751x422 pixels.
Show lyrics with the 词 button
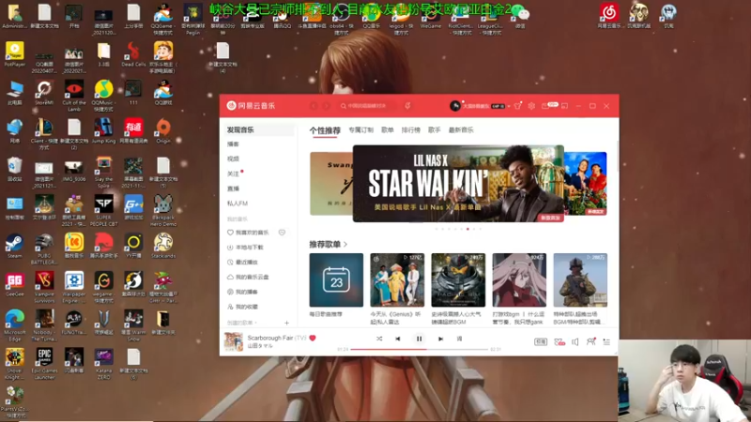click(x=459, y=339)
